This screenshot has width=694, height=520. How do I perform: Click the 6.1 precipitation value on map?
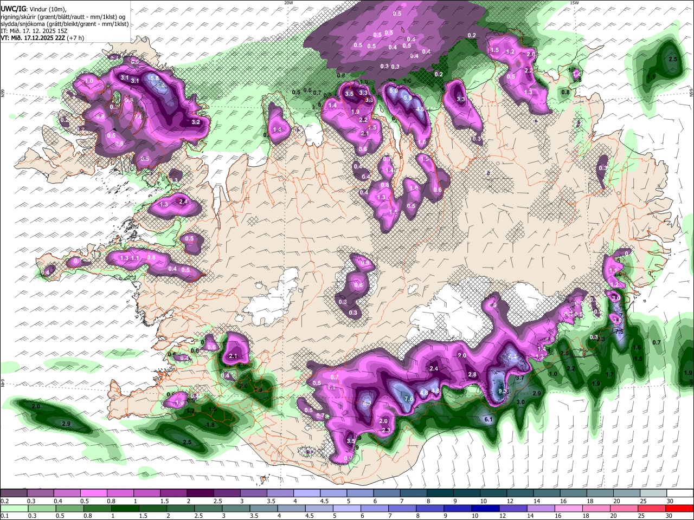488,419
